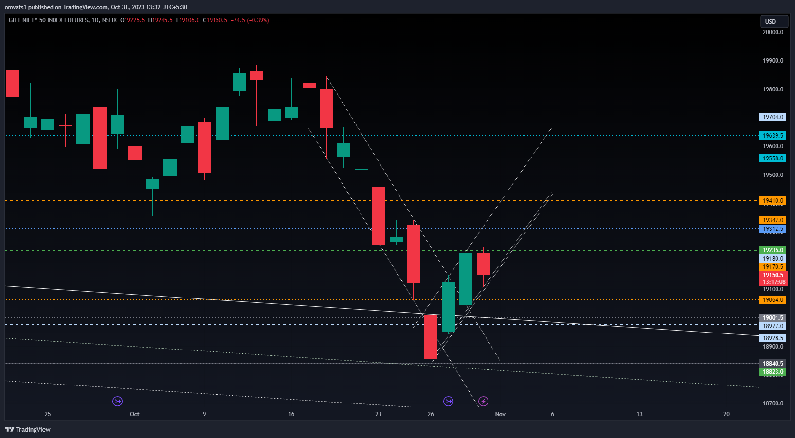This screenshot has width=795, height=438.
Task: Click the open value O19225.5 in legend
Action: coord(132,20)
